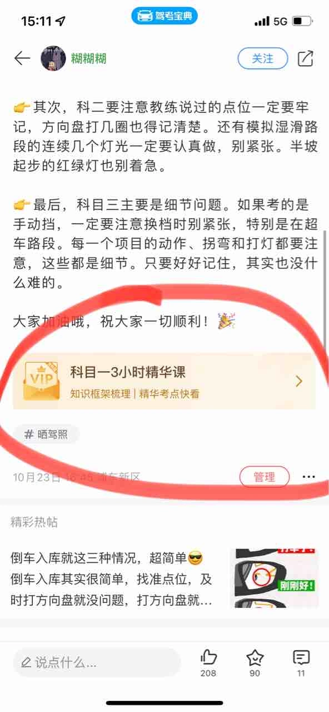
Task: Open the #晒驾照 hashtag tag
Action: click(46, 434)
